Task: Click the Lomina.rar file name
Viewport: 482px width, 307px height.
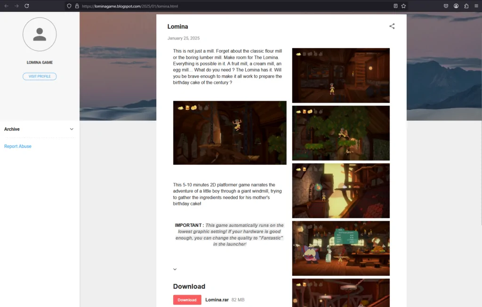Action: (x=217, y=300)
